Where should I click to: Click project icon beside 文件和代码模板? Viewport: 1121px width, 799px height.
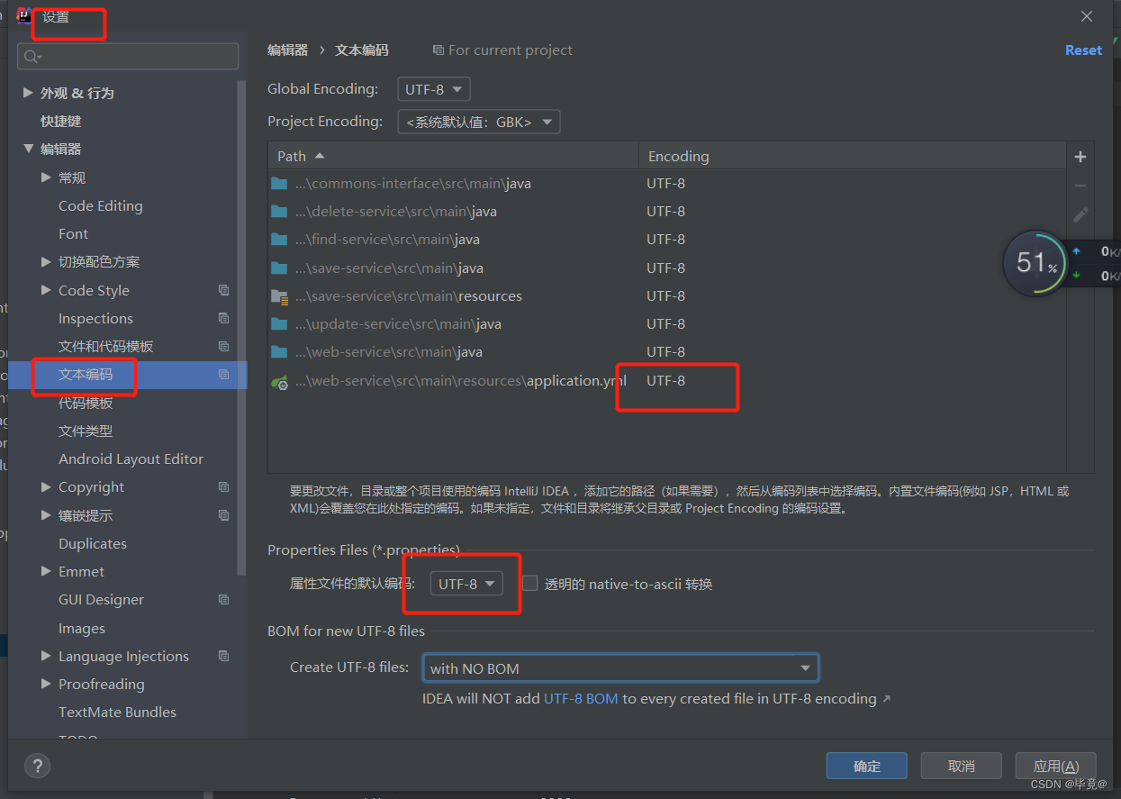click(223, 346)
